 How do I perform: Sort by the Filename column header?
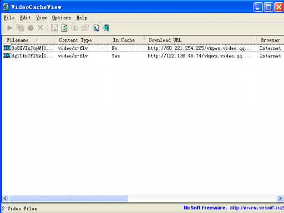(x=28, y=40)
